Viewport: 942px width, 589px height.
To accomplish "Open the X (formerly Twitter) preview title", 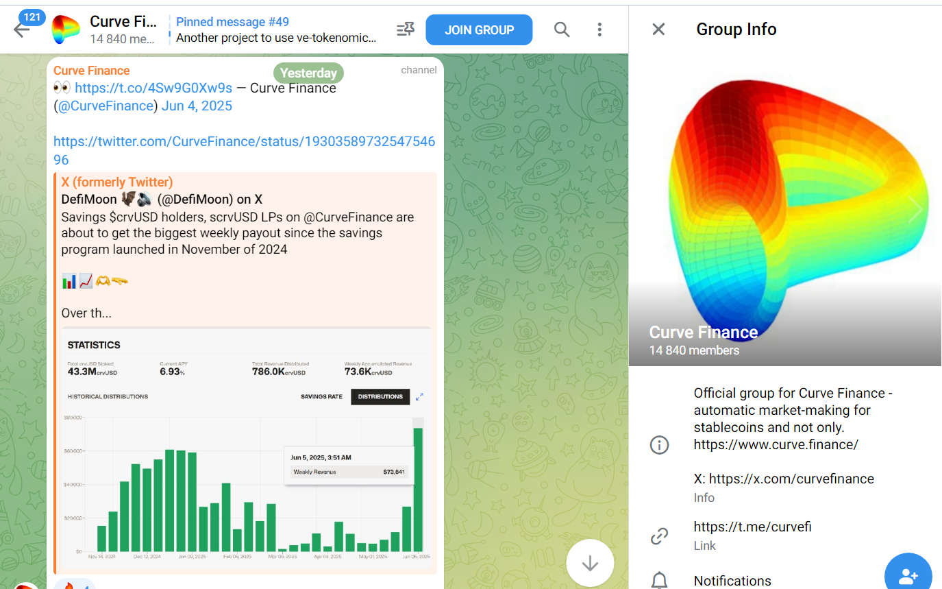I will coord(117,182).
